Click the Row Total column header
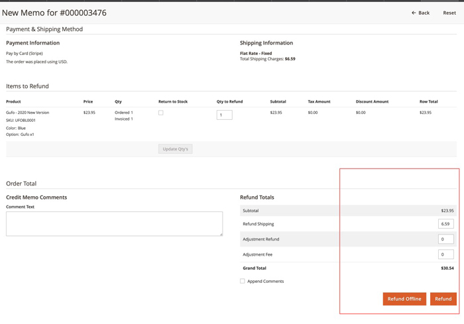Screen dimensions: 464x324 point(428,101)
